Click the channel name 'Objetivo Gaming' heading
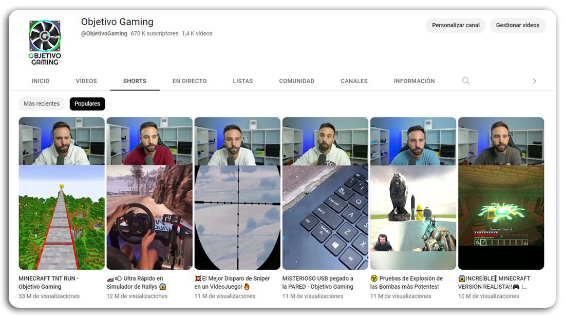Screen dimensions: 565x318 (x=117, y=22)
